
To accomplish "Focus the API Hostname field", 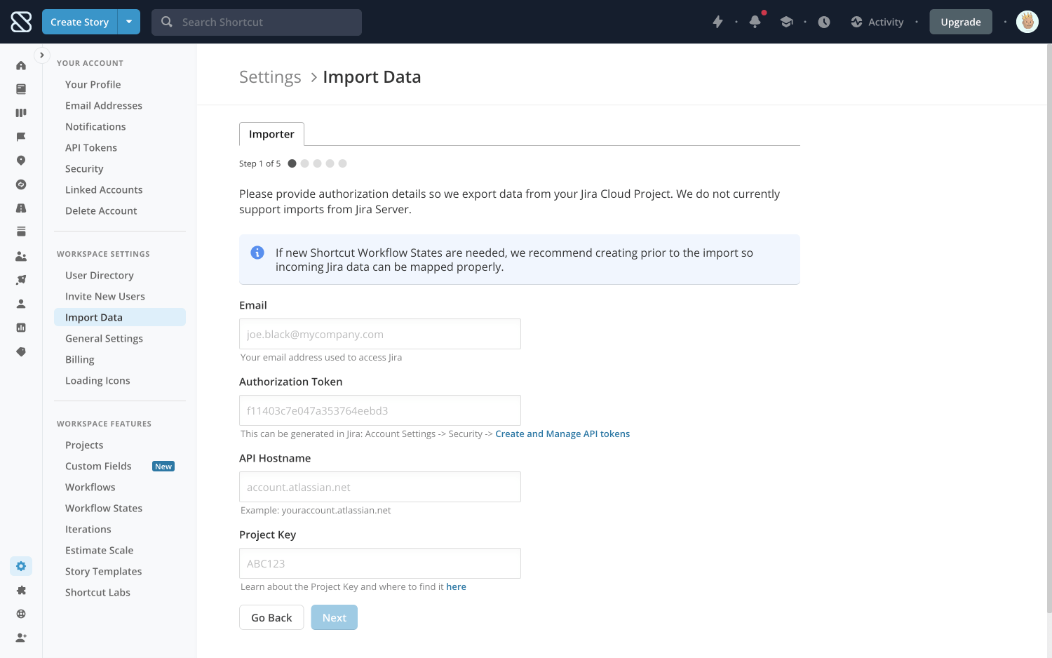I will (380, 487).
